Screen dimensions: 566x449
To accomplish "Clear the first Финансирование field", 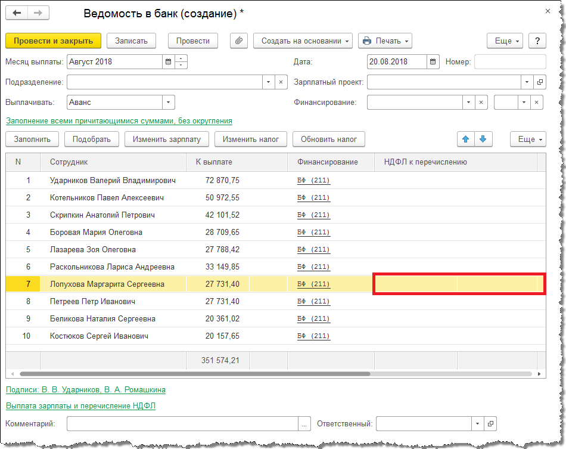I will [x=481, y=102].
